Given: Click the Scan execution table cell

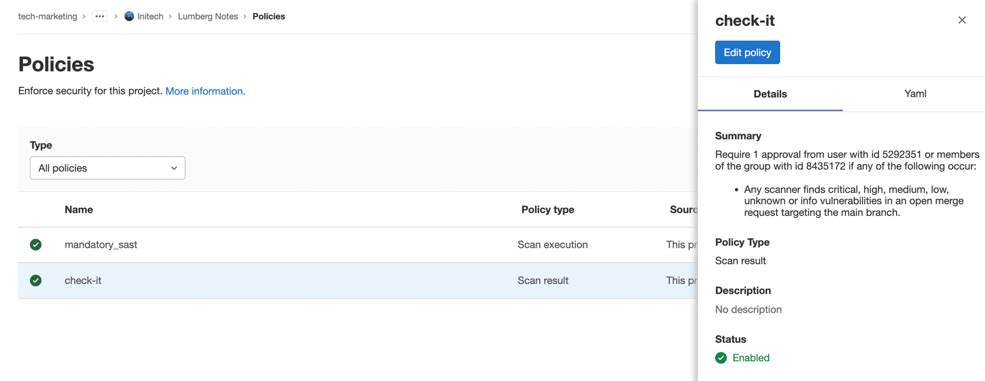Looking at the screenshot, I should coord(552,245).
